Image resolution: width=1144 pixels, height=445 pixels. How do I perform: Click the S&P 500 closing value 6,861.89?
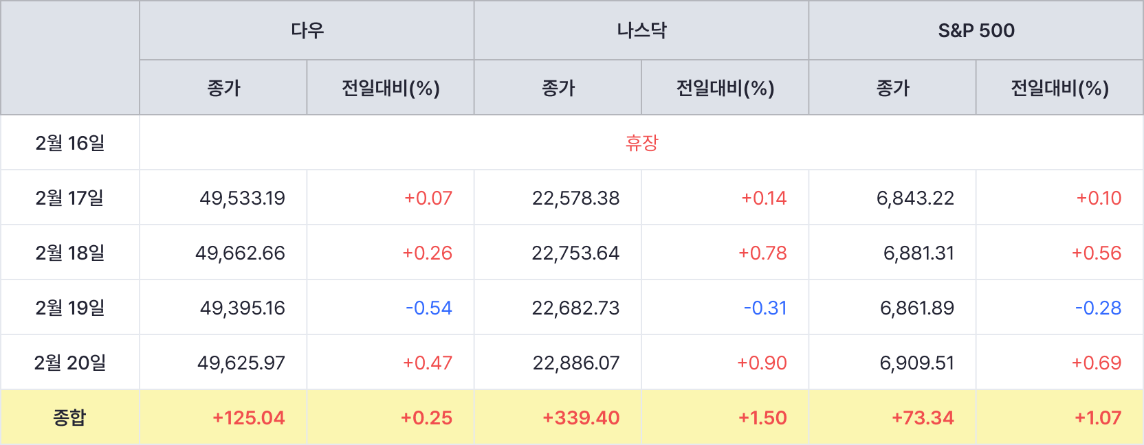917,308
